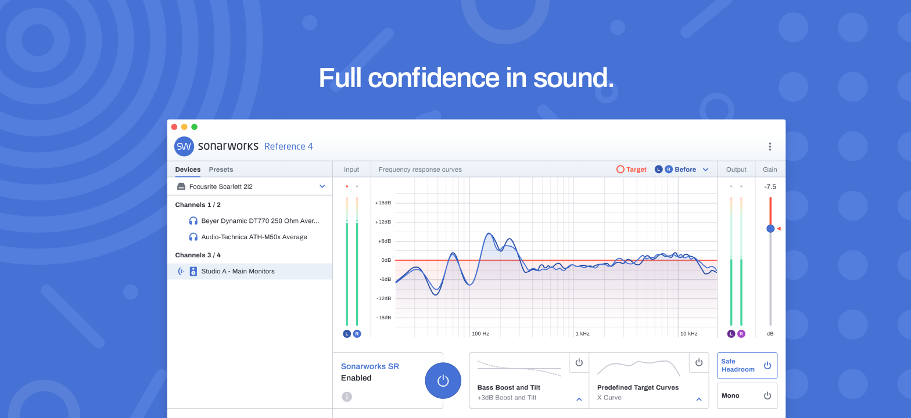The image size is (911, 418).
Task: Switch to the Presets tab
Action: [x=221, y=170]
